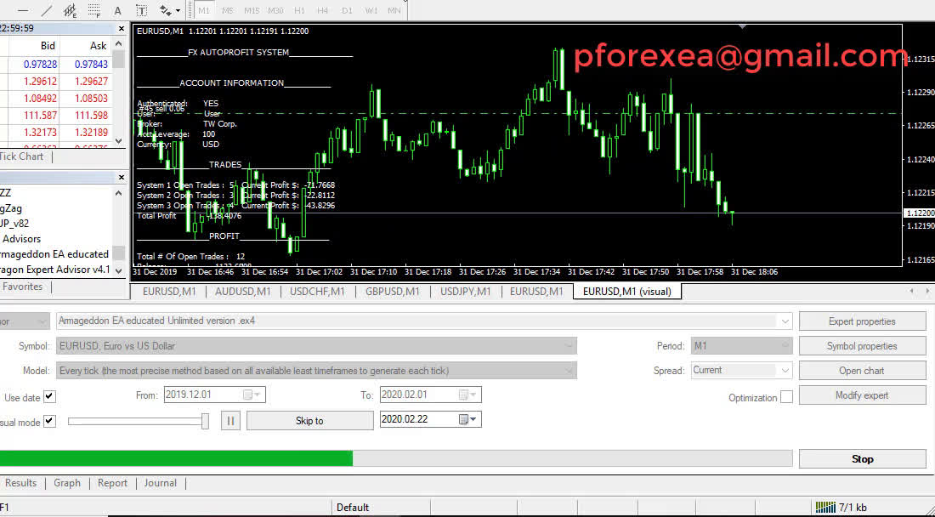
Task: Adjust the visual mode speed slider
Action: click(205, 421)
